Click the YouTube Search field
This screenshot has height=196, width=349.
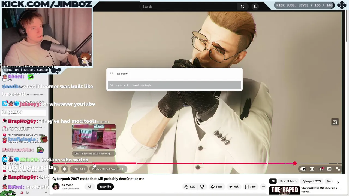point(188,7)
